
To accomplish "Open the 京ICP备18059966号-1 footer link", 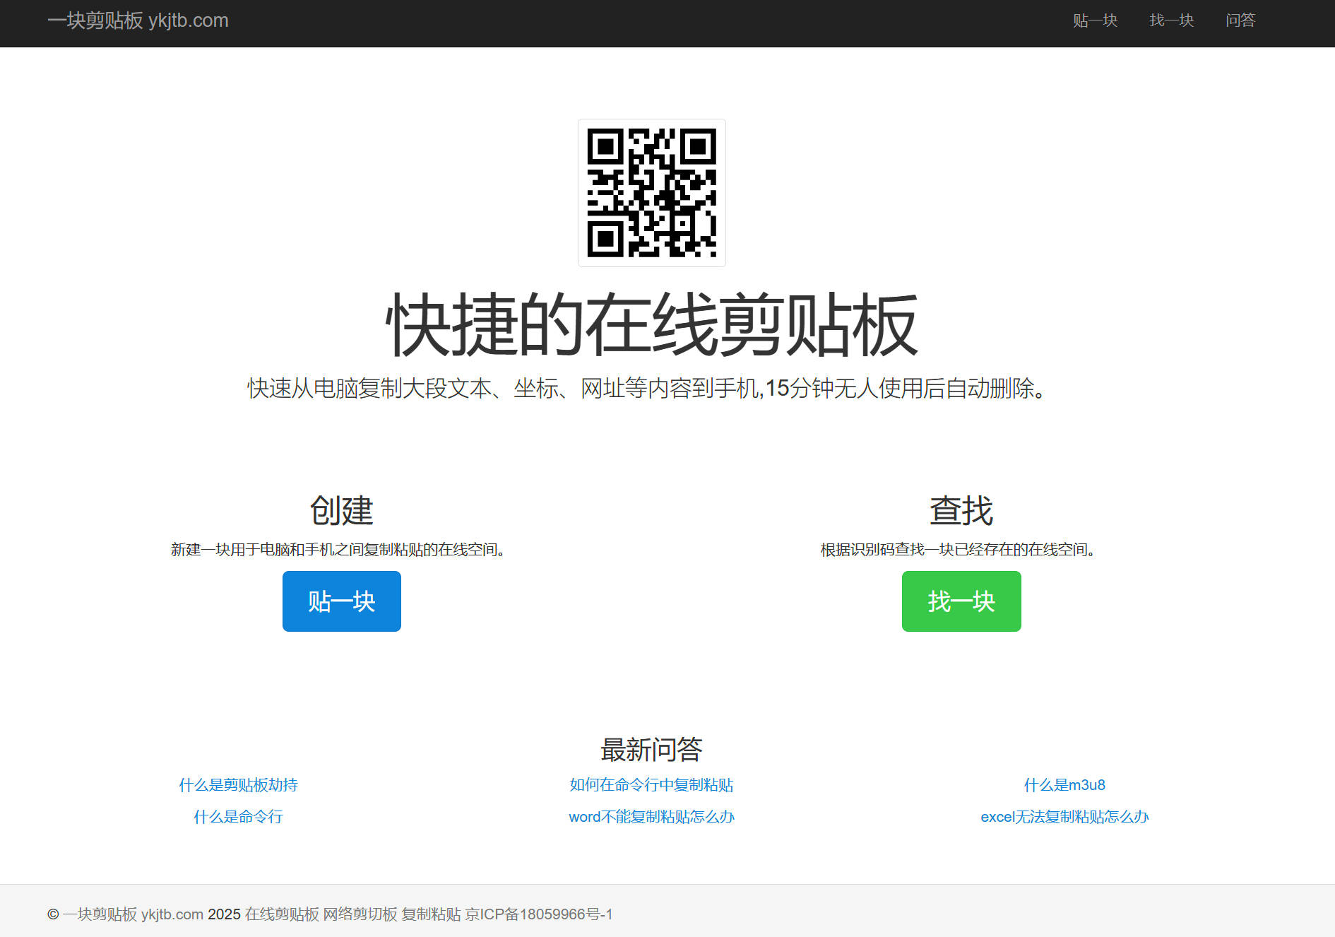I will (538, 914).
